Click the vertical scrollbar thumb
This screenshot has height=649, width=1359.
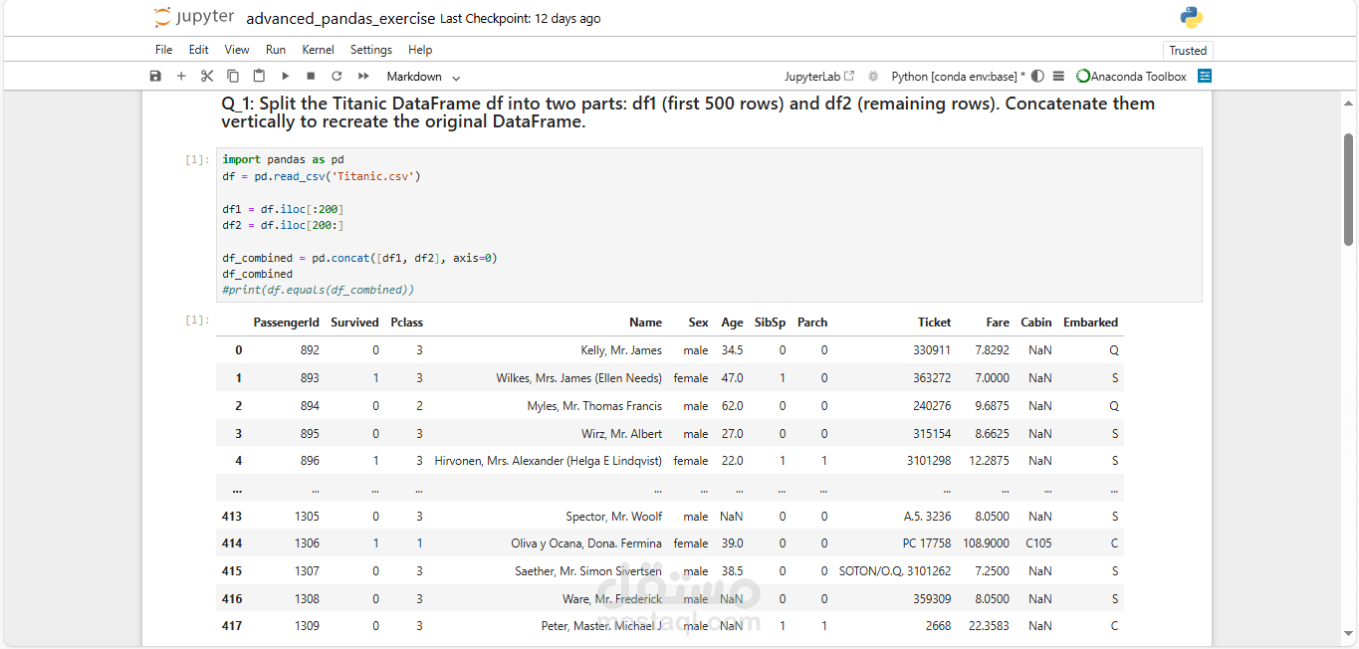coord(1349,189)
